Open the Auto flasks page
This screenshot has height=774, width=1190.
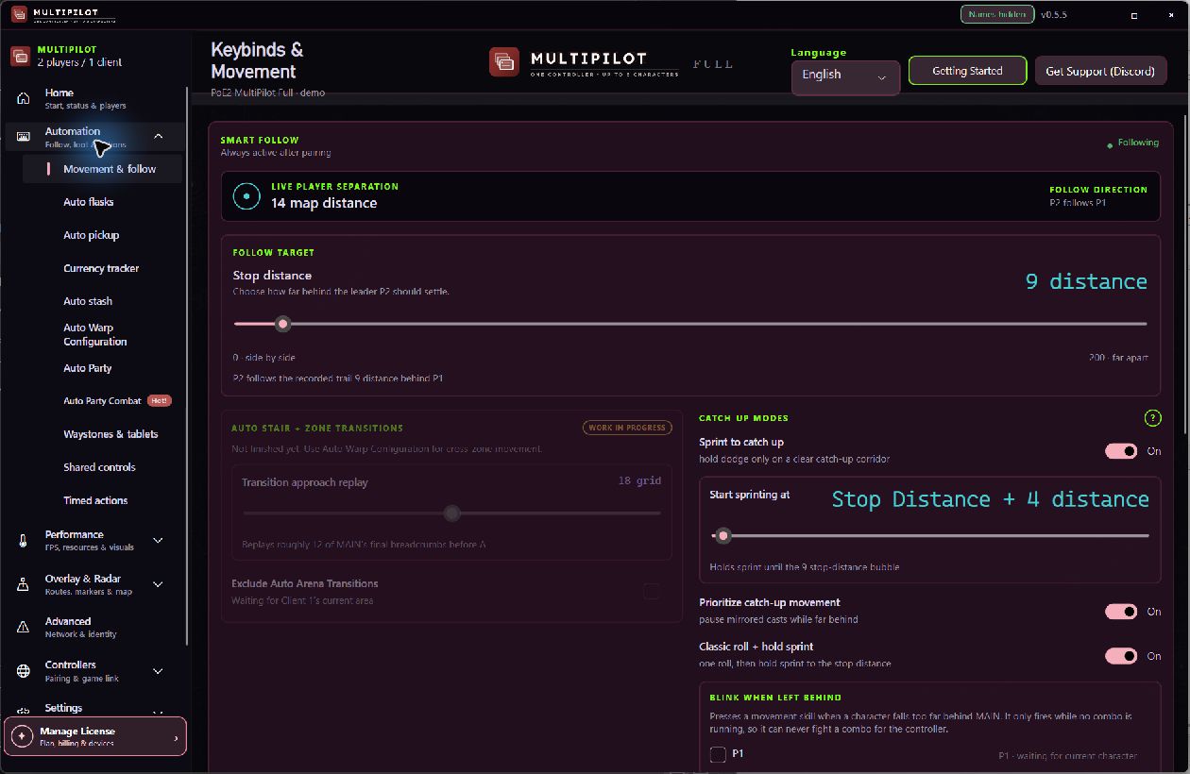(89, 202)
